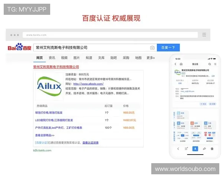
Task: Click the www.baidu.com address bar
Action: click(110, 35)
